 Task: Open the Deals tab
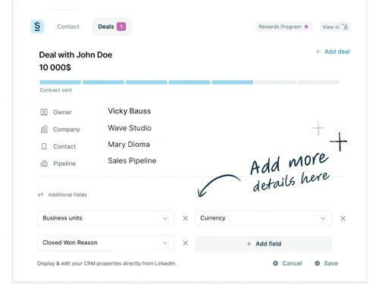(112, 27)
